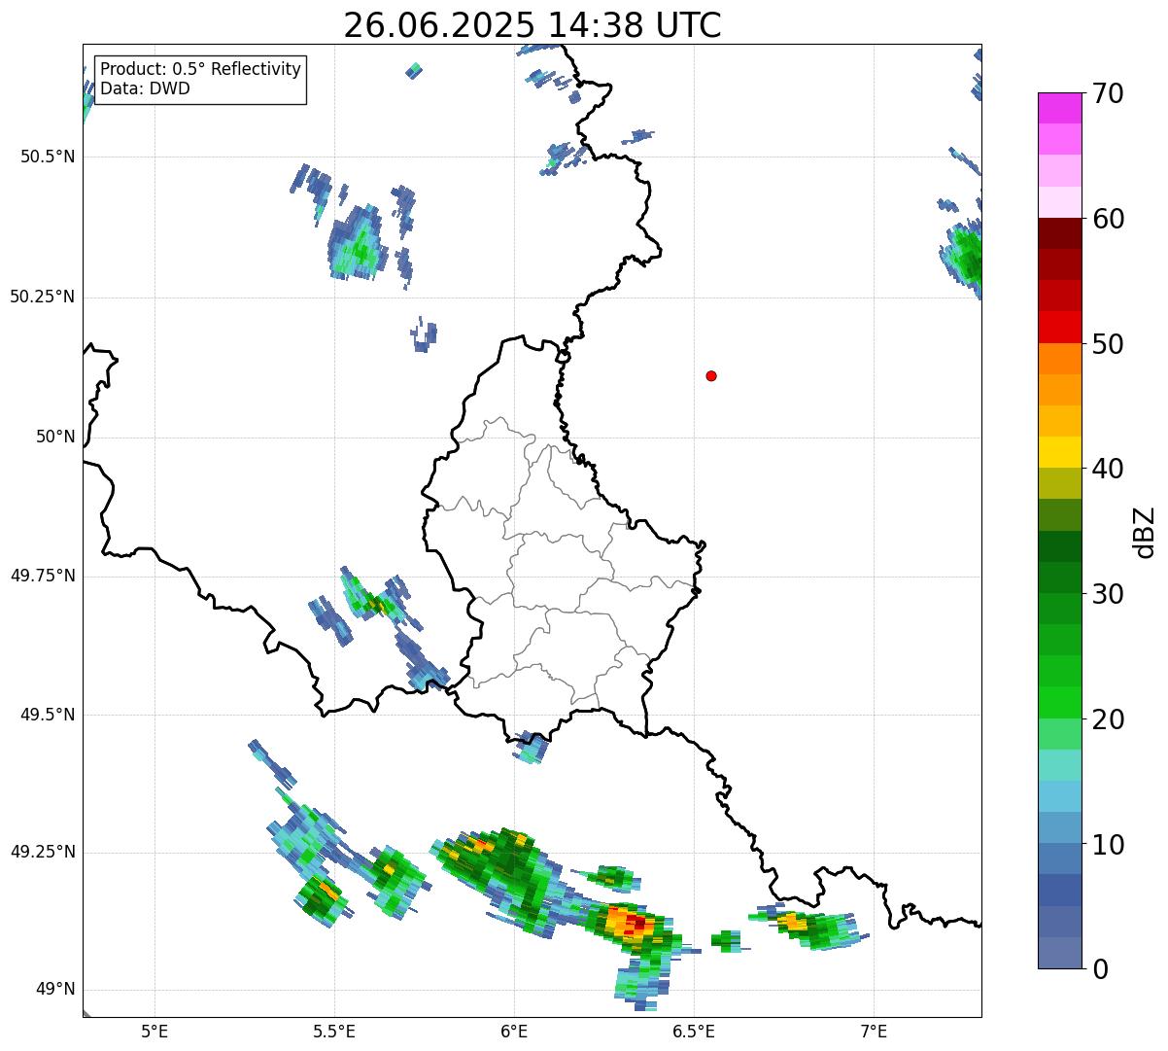1168x1051 pixels.
Task: Click the latitude label '49°N'
Action: coord(55,990)
